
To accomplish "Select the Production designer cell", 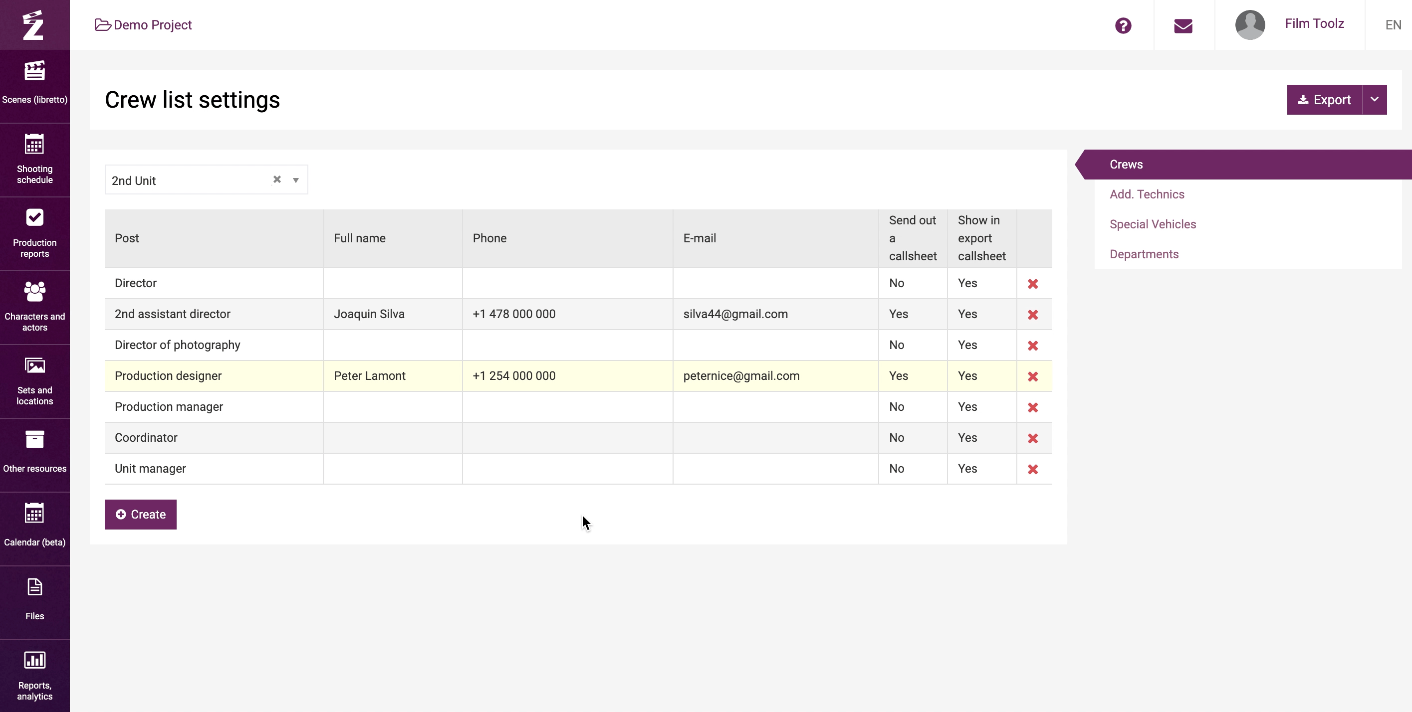I will pyautogui.click(x=214, y=376).
